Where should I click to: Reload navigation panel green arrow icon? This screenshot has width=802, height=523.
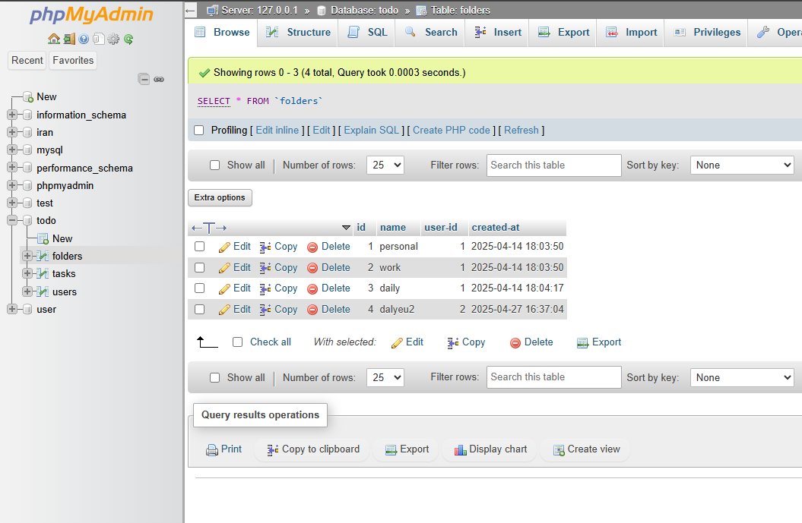click(x=128, y=39)
